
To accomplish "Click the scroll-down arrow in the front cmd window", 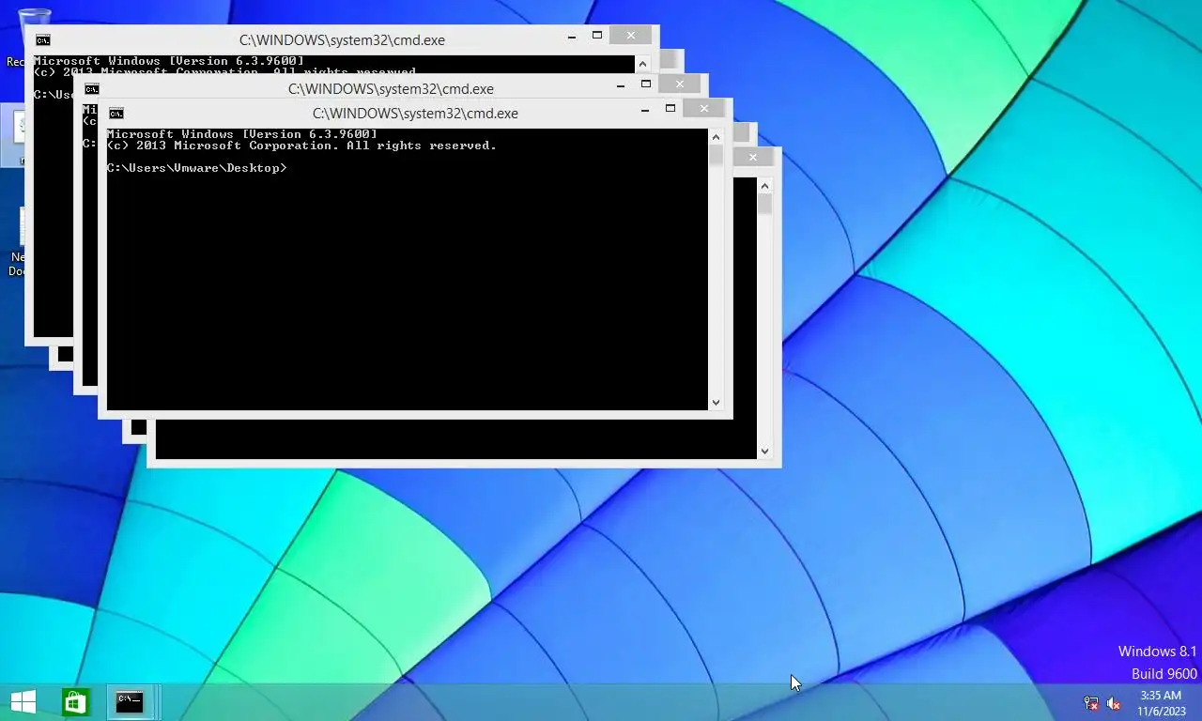I will point(716,403).
